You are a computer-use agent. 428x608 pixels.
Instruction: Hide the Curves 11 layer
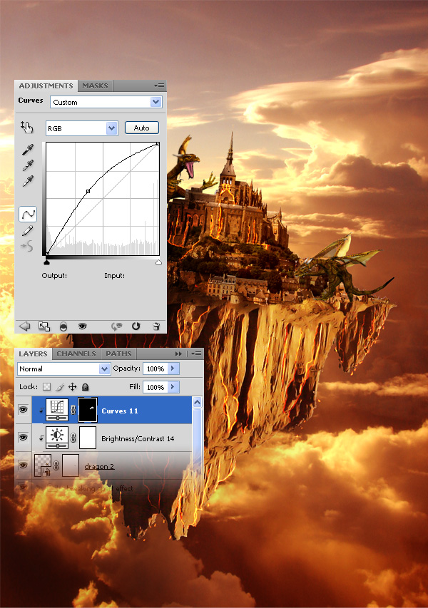tap(24, 410)
